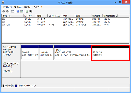Select drive icon of the 100 MB volume row
Image resolution: width=131 pixels, height=93 pixels.
pyautogui.click(x=3, y=22)
